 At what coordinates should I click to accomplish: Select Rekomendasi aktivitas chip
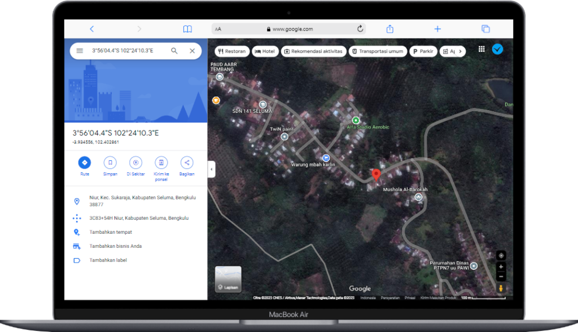coord(314,51)
